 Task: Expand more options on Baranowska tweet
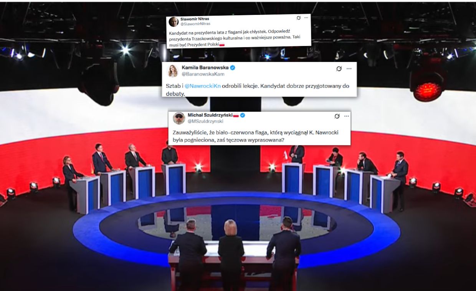pyautogui.click(x=349, y=69)
